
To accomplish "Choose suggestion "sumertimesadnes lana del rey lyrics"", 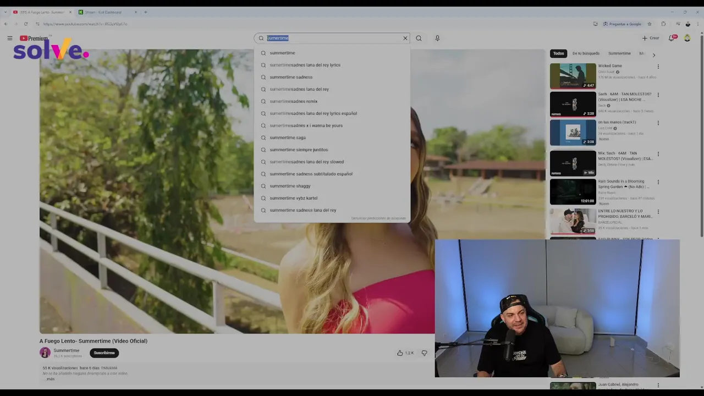I will (x=332, y=65).
